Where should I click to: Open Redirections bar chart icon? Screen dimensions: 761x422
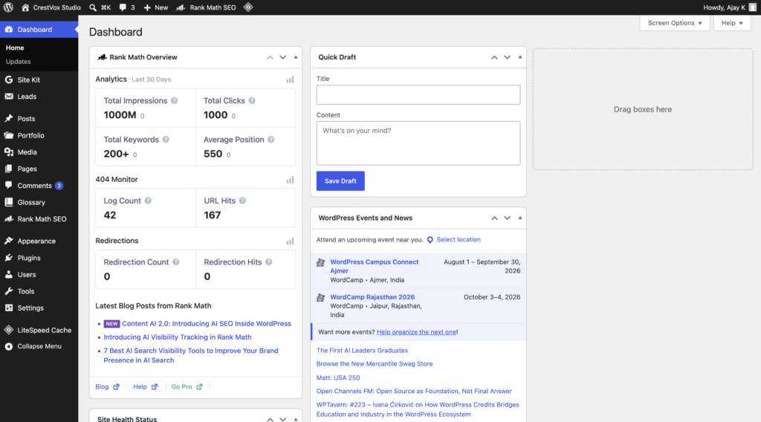point(291,241)
